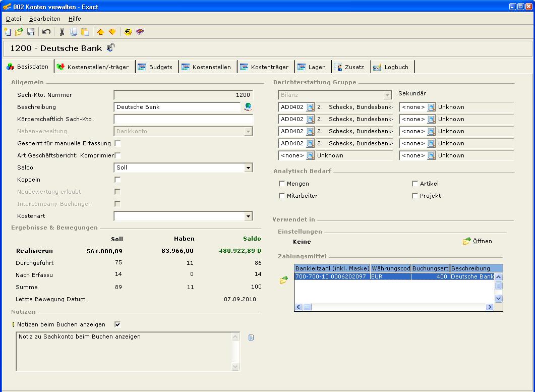Click the Zahlungsmittel table's scroll up arrow
Image resolution: width=535 pixels, height=392 pixels.
pyautogui.click(x=499, y=277)
